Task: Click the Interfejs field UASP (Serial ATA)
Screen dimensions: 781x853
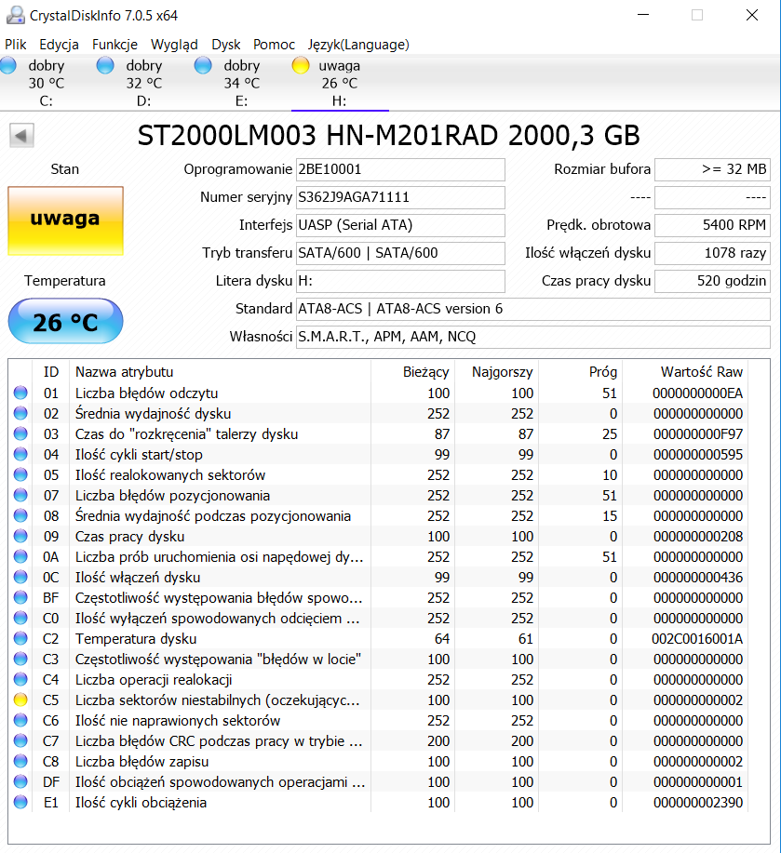Action: pyautogui.click(x=400, y=225)
